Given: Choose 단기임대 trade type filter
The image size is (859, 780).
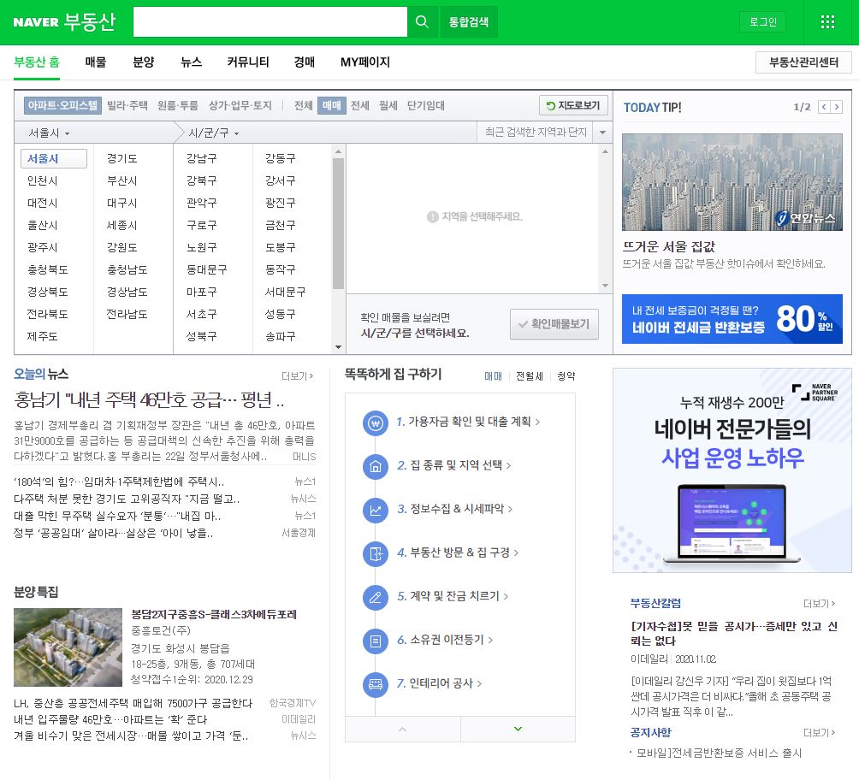Looking at the screenshot, I should tap(426, 105).
